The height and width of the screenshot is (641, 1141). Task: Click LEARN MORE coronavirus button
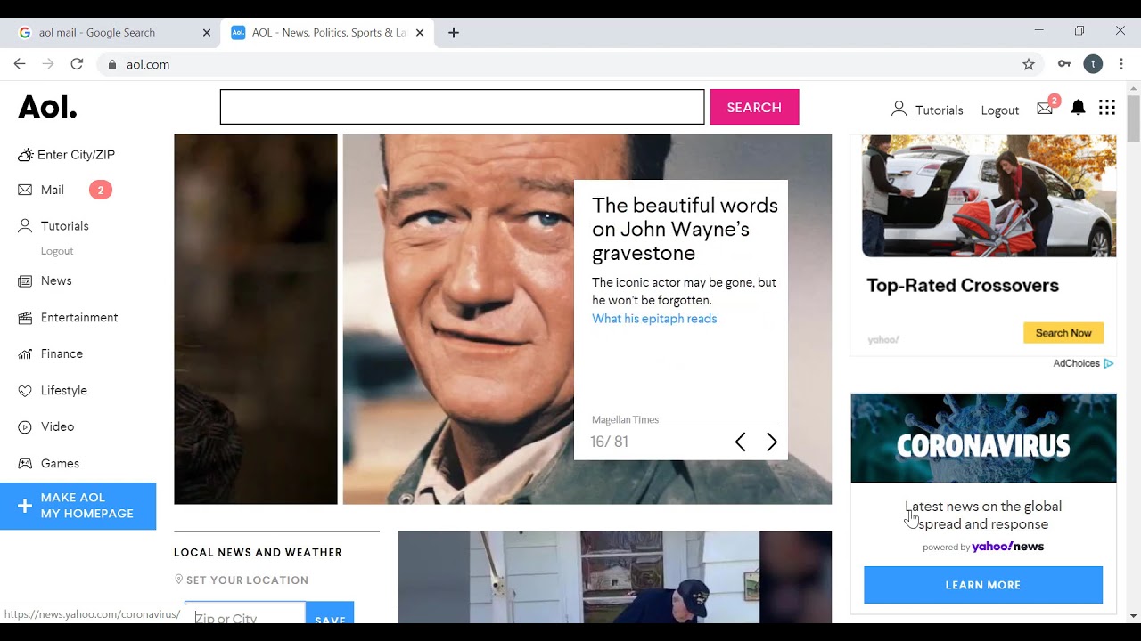coord(983,585)
